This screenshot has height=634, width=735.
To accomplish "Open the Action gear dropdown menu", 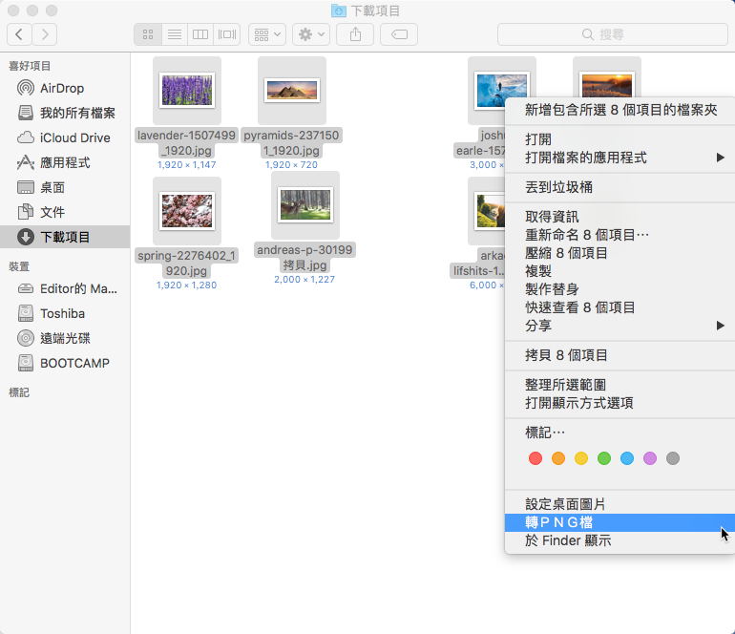I will (311, 34).
